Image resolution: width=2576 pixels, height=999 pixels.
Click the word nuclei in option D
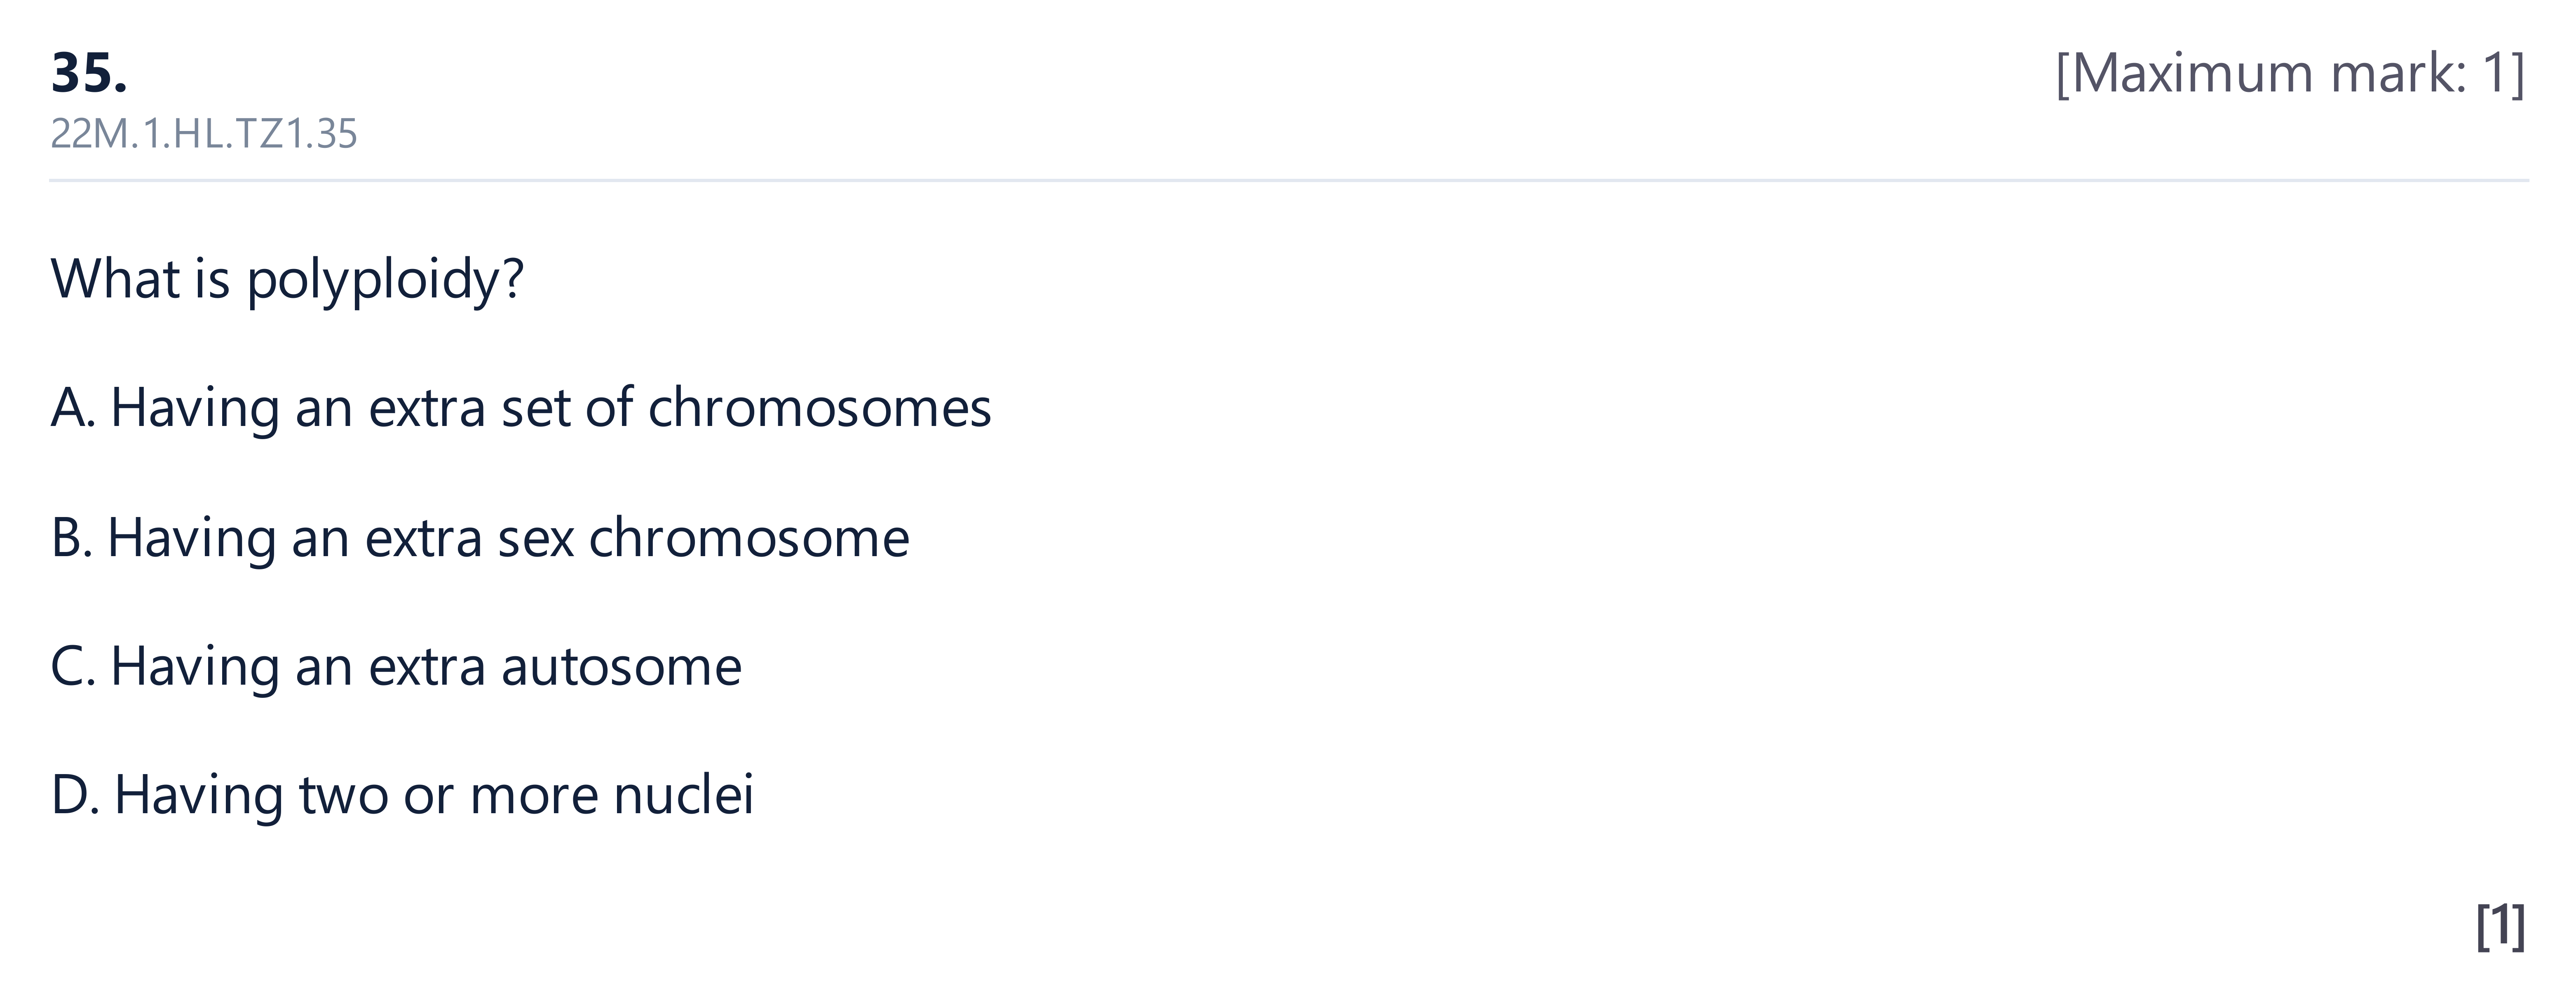coord(684,795)
